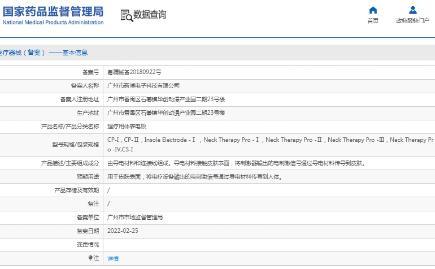Select filing number 粤穗械备20180922号
Viewport: 435px width, 269px height.
click(x=134, y=72)
